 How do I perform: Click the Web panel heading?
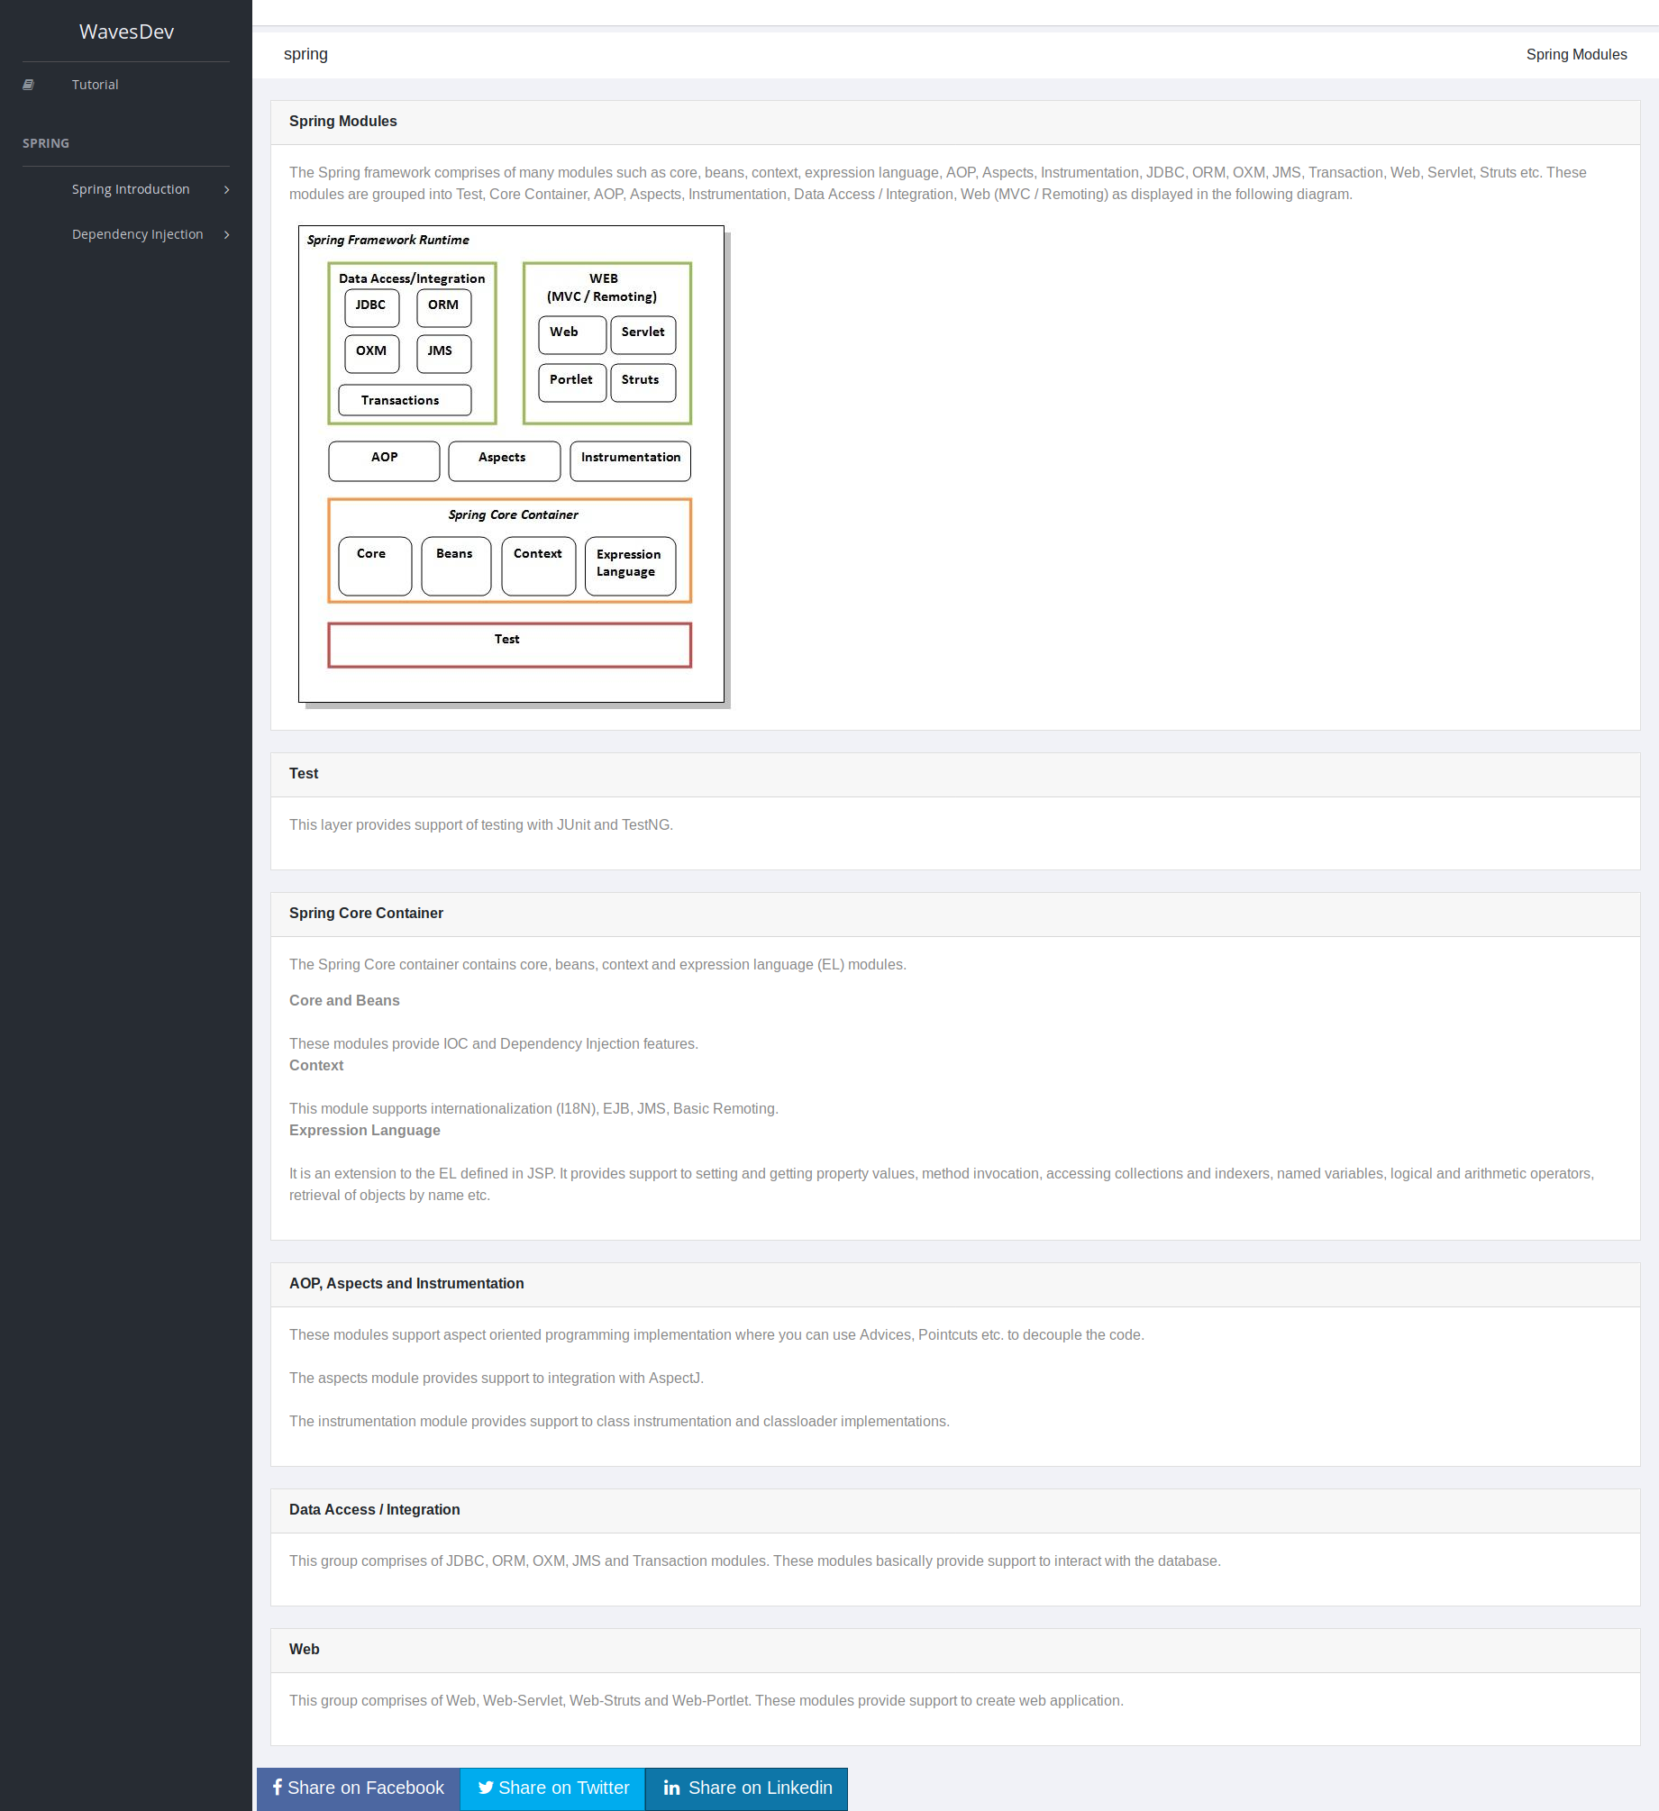[x=305, y=1650]
